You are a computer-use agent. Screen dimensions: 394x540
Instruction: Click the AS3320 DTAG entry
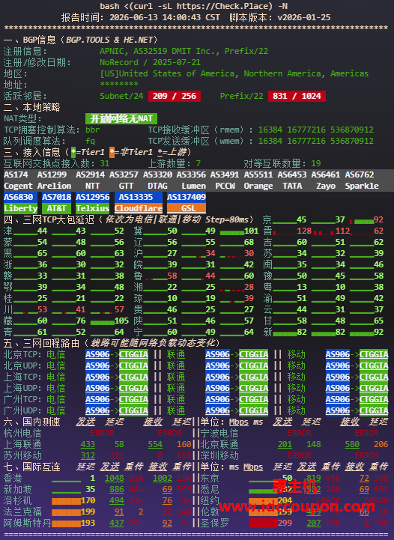(x=157, y=180)
